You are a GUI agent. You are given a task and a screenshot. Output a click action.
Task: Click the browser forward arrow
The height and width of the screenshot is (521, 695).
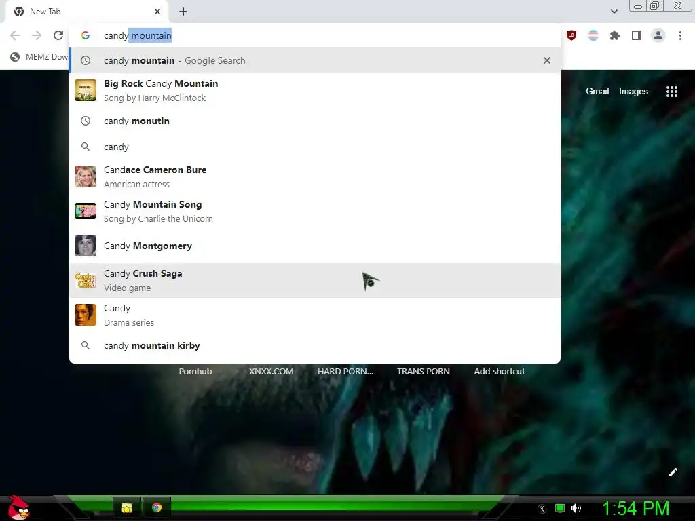(x=37, y=35)
